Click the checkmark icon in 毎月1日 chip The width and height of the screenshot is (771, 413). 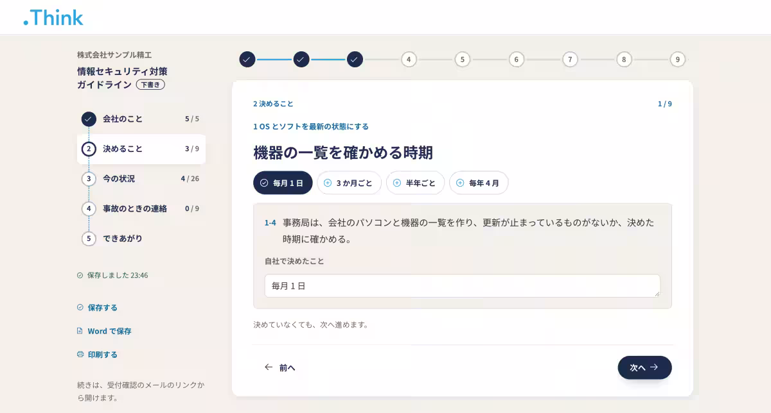coord(264,183)
